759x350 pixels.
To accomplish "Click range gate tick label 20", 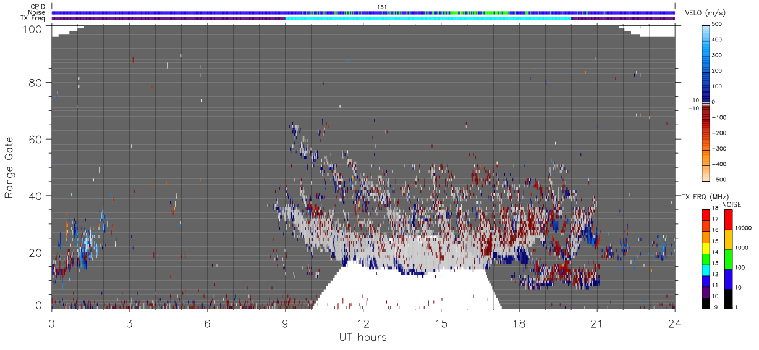I will point(36,252).
